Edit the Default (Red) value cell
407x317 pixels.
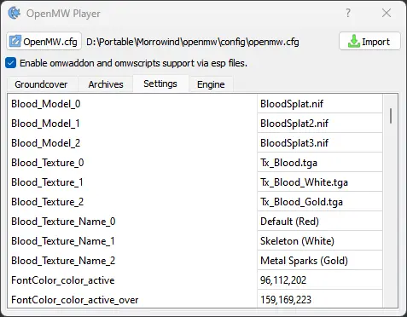[320, 222]
